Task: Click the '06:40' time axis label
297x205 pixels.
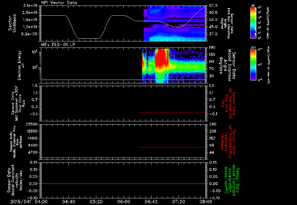Action: point(151,202)
